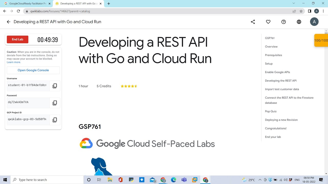This screenshot has height=184, width=328.
Task: Click the ENG input language indicator
Action: pyautogui.click(x=297, y=180)
